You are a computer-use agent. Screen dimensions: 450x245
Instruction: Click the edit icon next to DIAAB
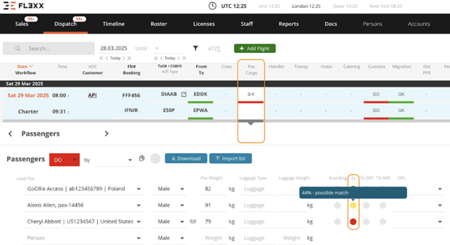[x=183, y=94]
